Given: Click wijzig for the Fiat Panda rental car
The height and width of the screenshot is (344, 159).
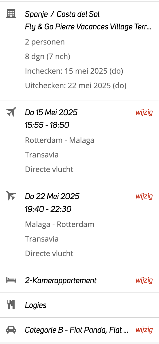Looking at the screenshot, I should 144,330.
